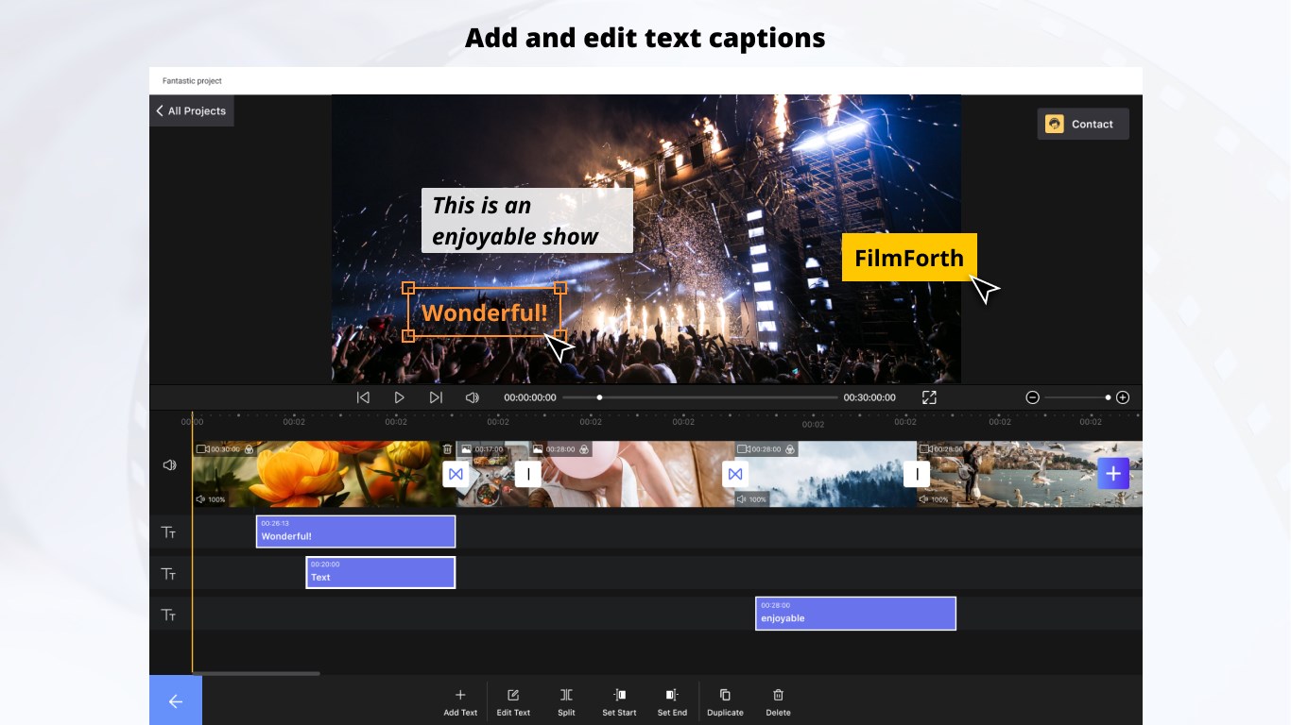
Task: Click the Set End icon
Action: tap(672, 701)
